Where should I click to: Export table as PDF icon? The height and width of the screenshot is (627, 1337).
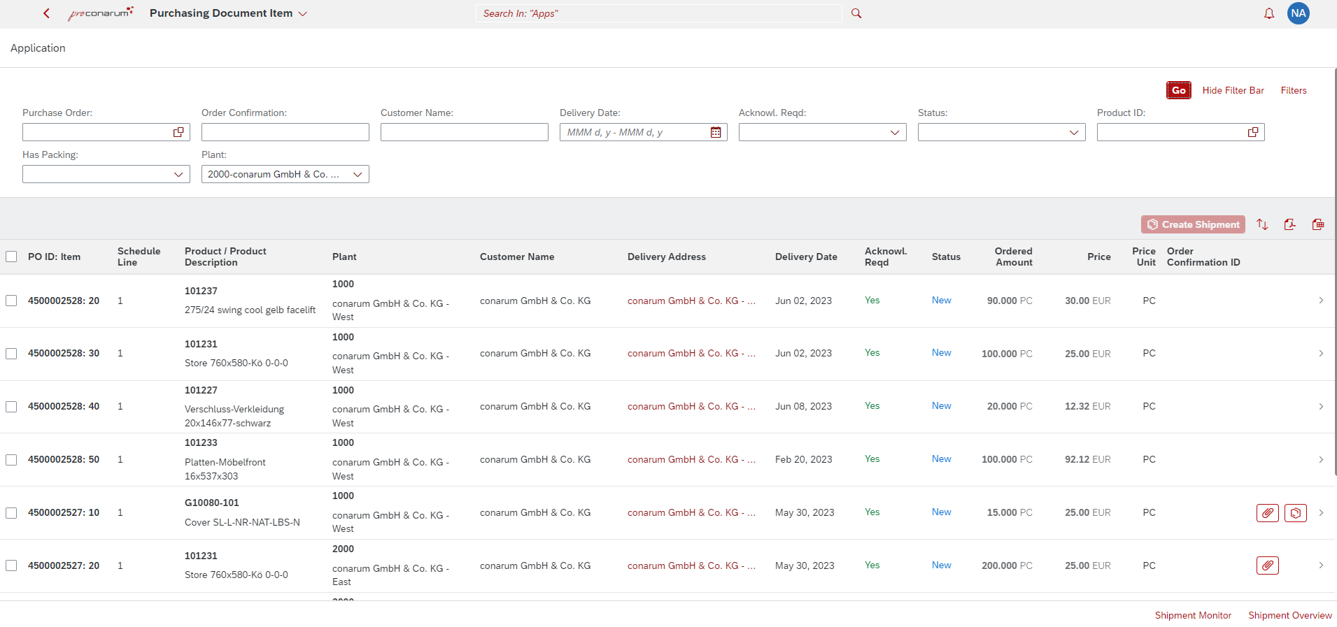[x=1289, y=224]
